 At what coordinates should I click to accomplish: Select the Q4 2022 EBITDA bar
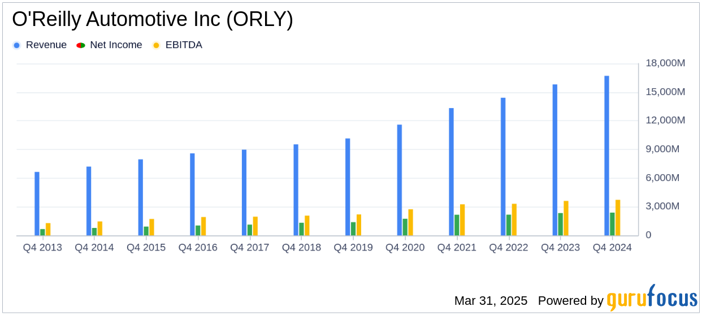[514, 219]
